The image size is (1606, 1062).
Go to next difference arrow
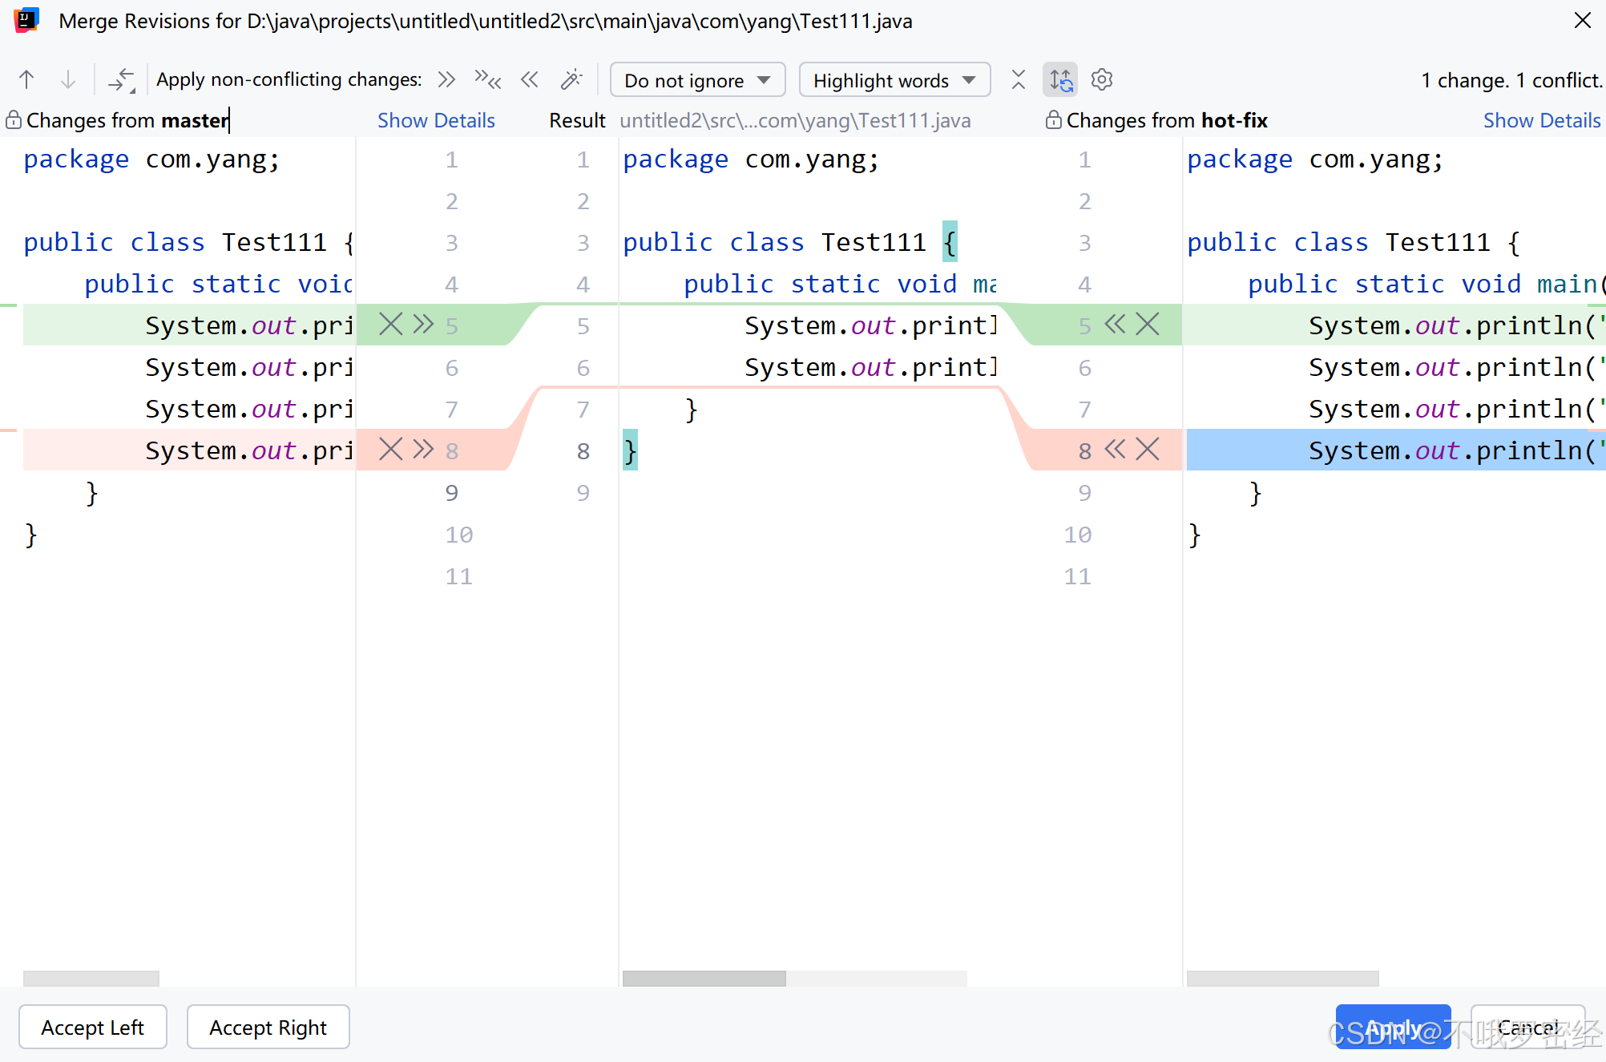point(68,79)
